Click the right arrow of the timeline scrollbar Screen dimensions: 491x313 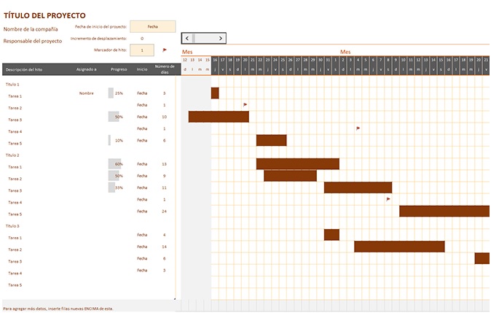click(221, 38)
